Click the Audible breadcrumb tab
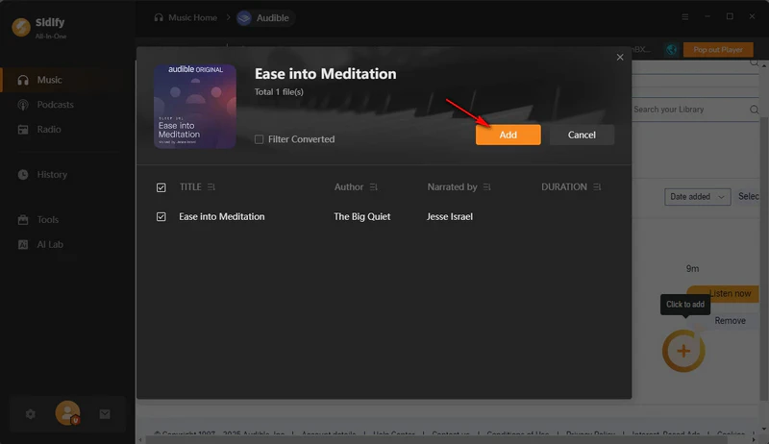This screenshot has height=444, width=769. tap(265, 18)
